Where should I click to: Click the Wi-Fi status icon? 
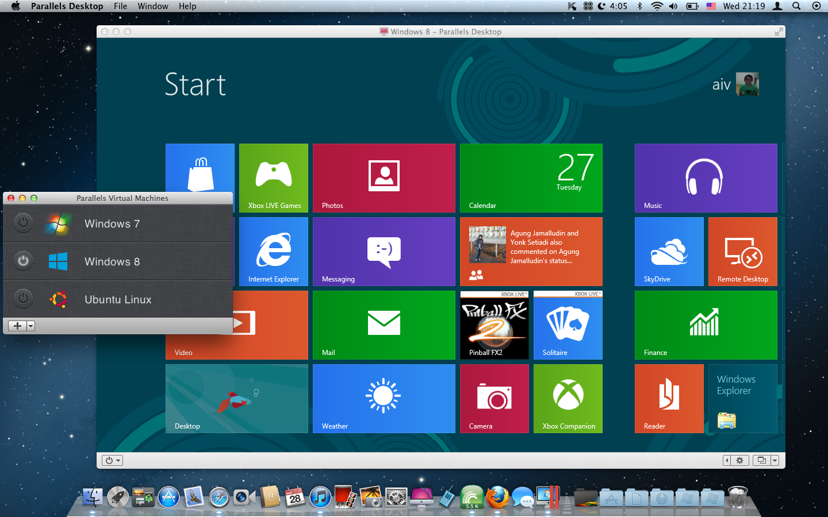[x=657, y=6]
